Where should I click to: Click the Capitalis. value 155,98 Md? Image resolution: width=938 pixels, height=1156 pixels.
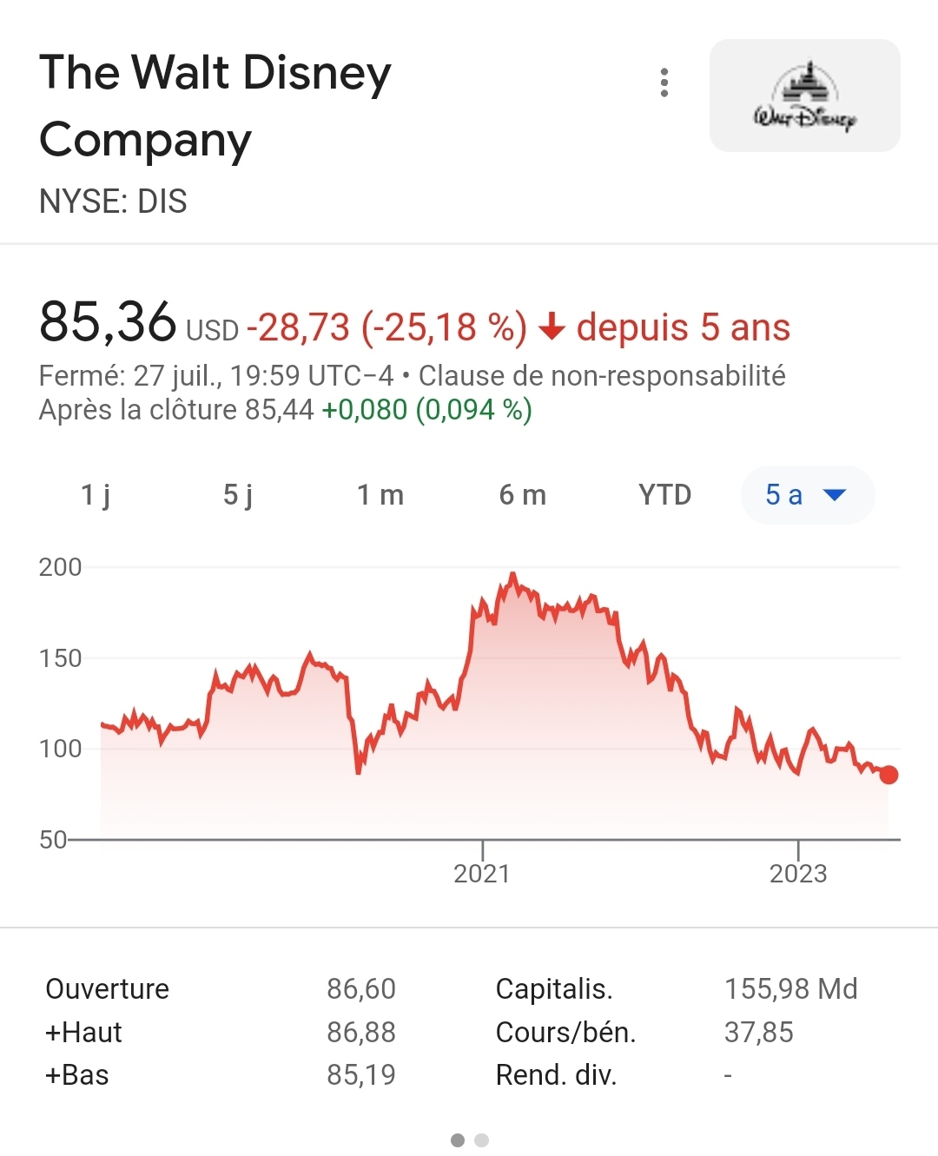[x=790, y=989]
